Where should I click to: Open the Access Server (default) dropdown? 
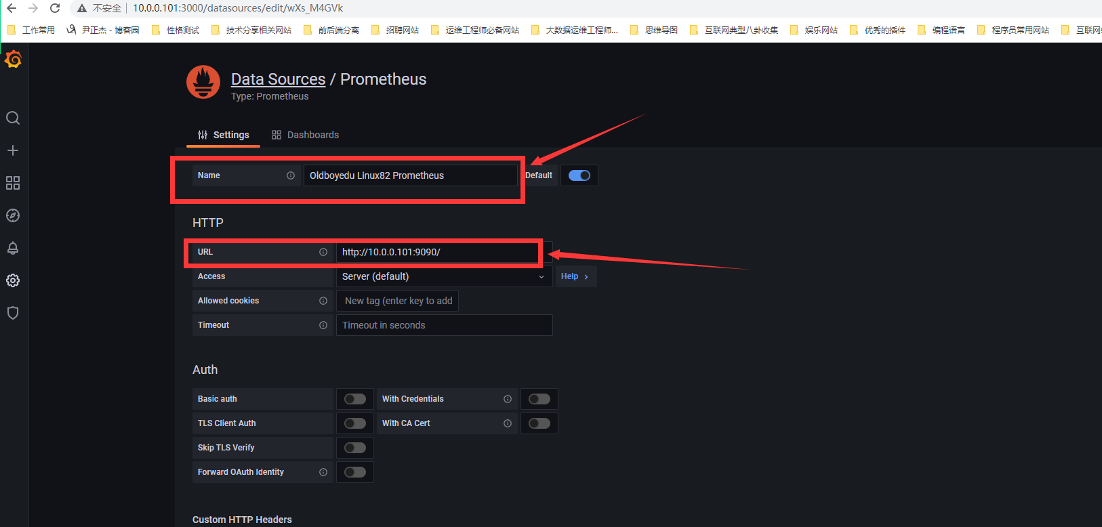(444, 276)
